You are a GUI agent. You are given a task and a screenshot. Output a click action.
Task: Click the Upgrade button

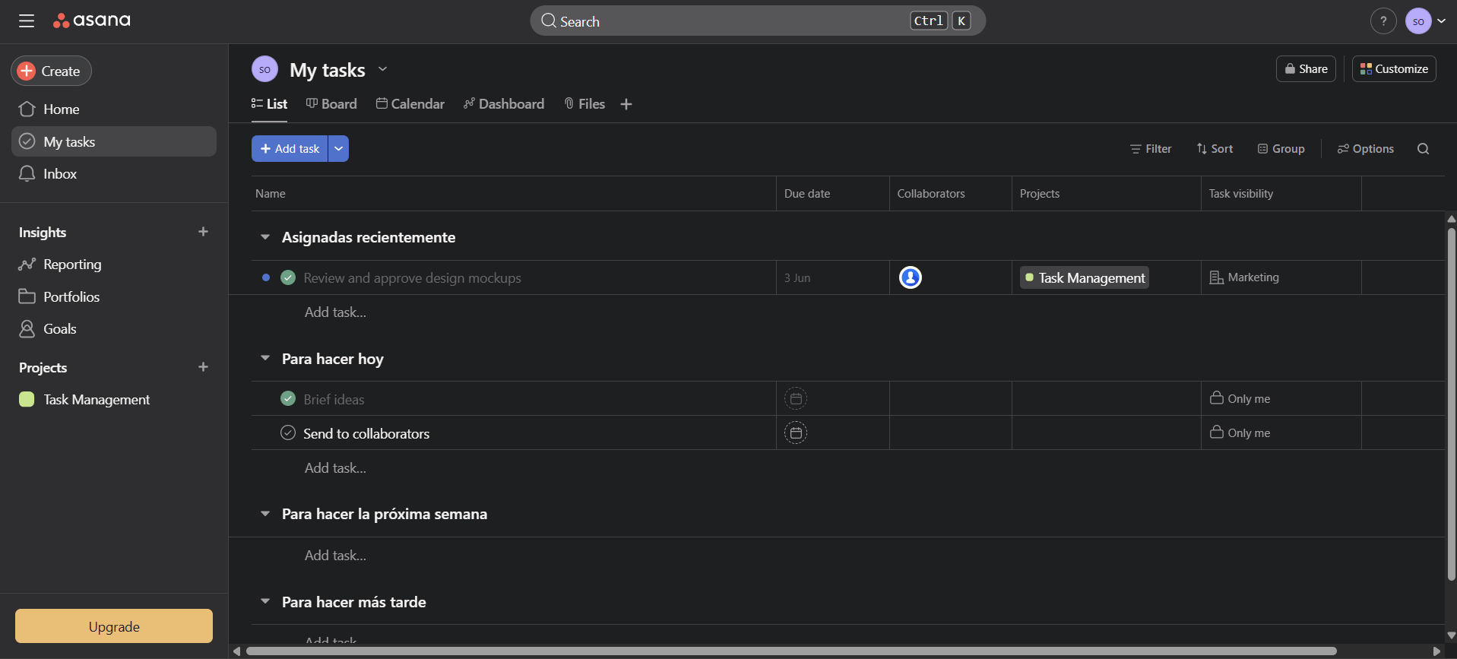[x=114, y=626]
